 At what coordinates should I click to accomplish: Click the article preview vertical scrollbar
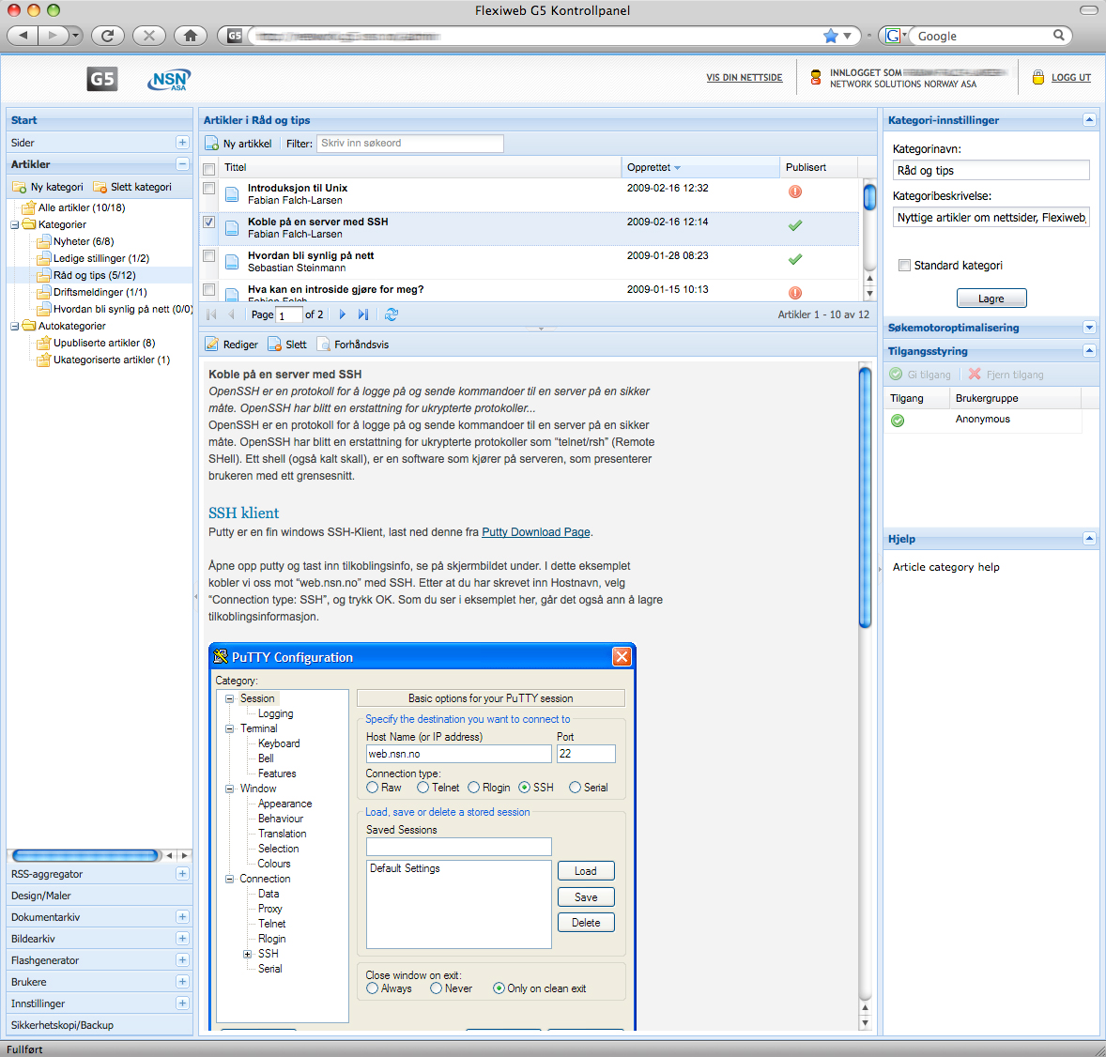click(865, 498)
